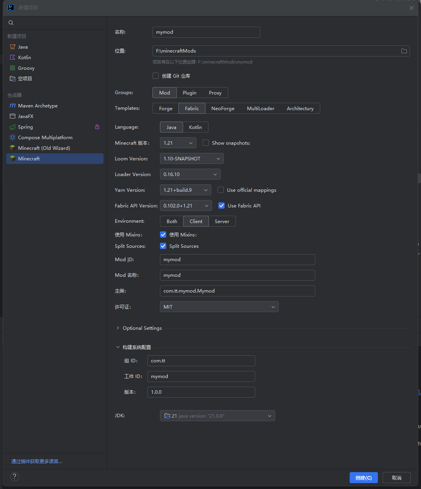
Task: Enable the create Git repository checkbox
Action: point(156,76)
